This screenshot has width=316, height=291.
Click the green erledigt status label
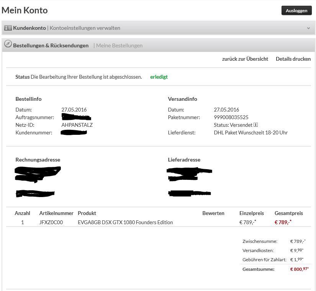(159, 77)
